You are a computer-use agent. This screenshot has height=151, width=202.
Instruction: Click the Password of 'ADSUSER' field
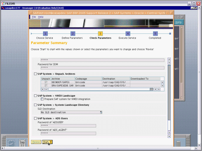coord(67,126)
